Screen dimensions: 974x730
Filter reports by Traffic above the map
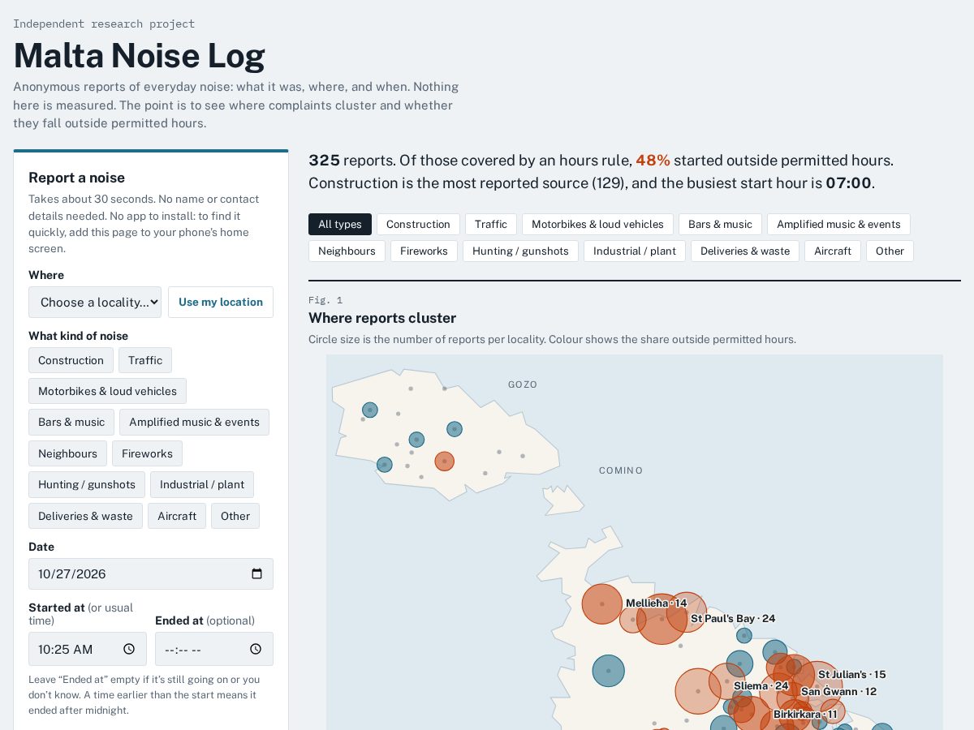coord(491,224)
